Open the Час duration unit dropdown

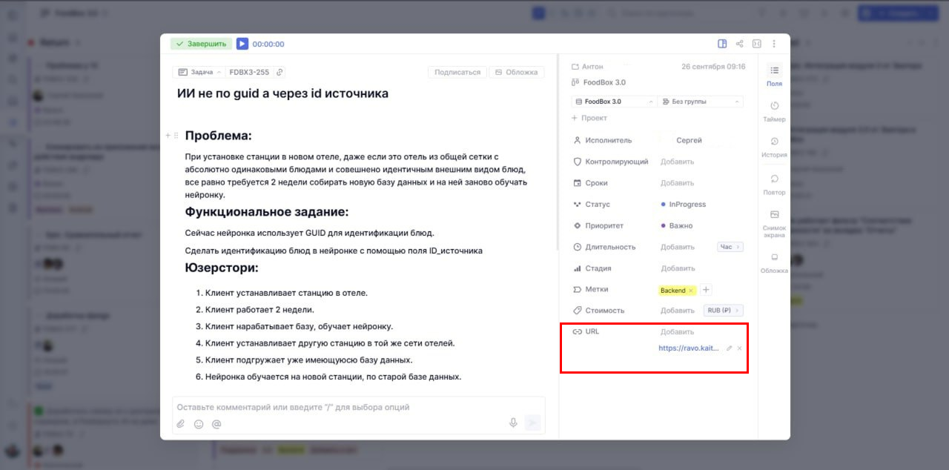tap(729, 246)
